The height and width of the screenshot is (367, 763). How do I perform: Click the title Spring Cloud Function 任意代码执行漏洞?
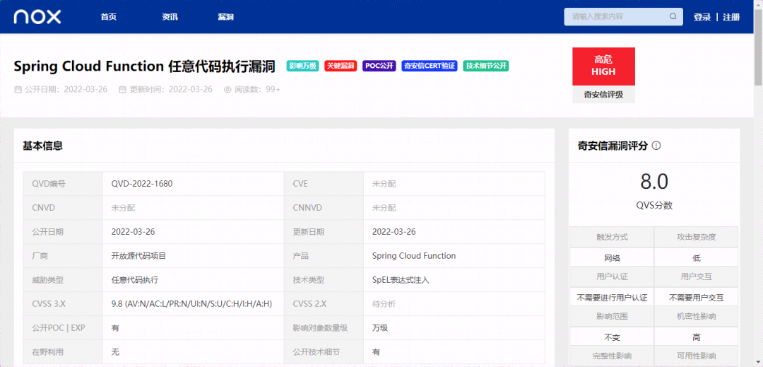(145, 66)
